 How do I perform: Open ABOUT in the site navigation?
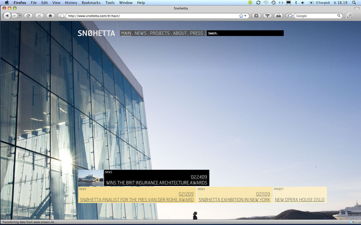point(180,33)
